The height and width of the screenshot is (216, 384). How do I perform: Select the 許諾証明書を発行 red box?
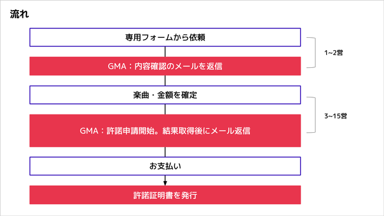pos(165,195)
